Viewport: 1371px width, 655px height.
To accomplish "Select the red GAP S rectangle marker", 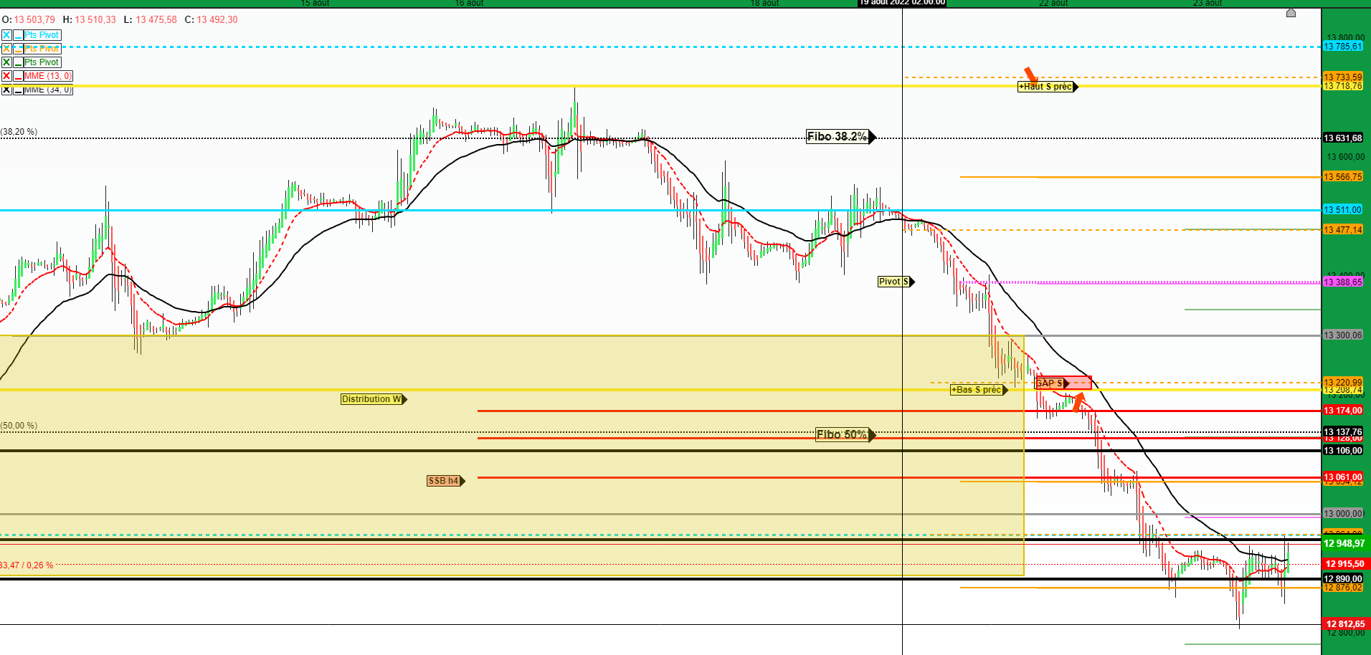I will (x=1063, y=383).
